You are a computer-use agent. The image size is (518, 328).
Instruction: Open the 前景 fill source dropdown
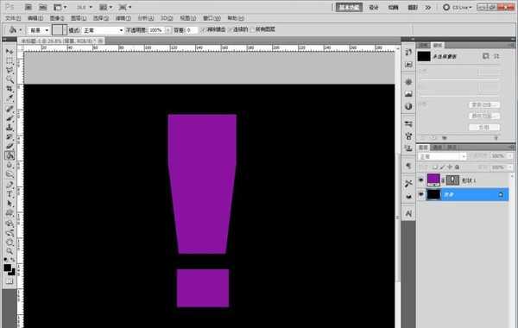pyautogui.click(x=39, y=30)
